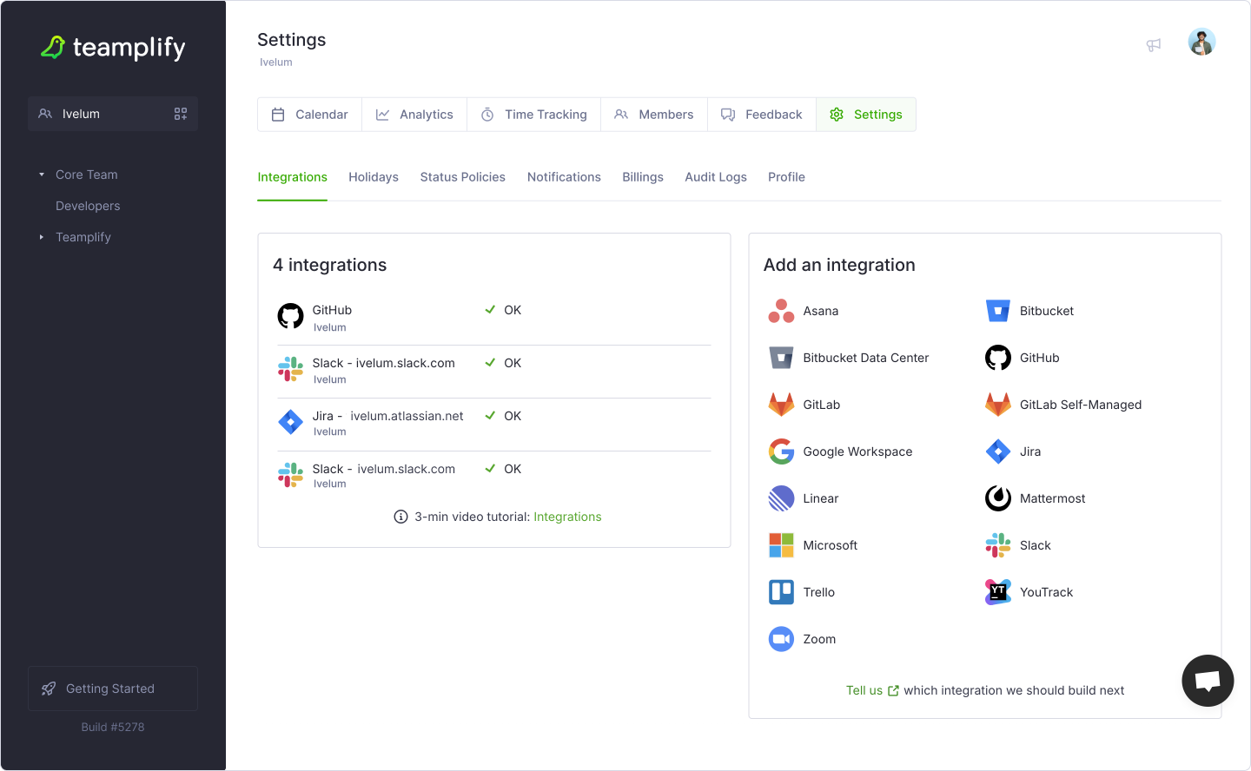This screenshot has height=771, width=1251.
Task: Open the Notifications sub-tab
Action: 564,177
